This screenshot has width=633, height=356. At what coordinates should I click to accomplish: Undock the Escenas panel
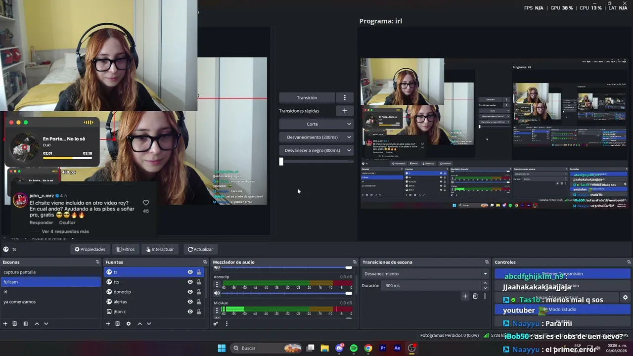[97, 262]
